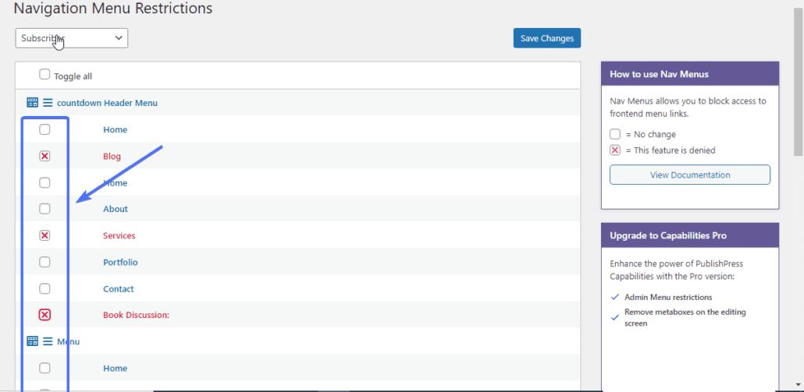Viewport: 804px width, 392px height.
Task: Check the Portfolio row checkbox
Action: click(x=45, y=262)
